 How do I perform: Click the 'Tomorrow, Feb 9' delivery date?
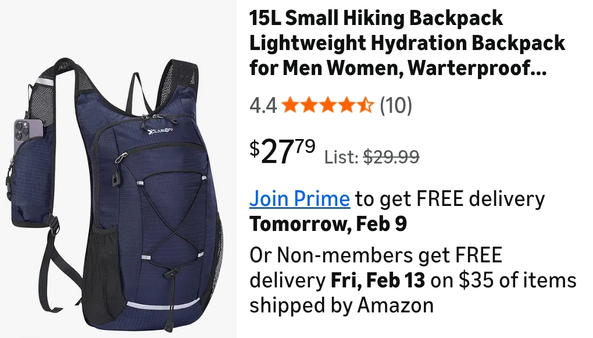pos(328,224)
